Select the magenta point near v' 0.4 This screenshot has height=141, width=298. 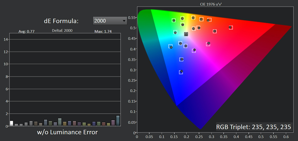click(x=194, y=50)
